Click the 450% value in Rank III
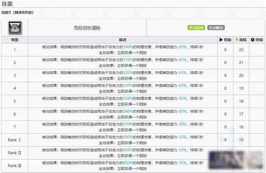This screenshot has height=173, width=266. pyautogui.click(x=128, y=163)
